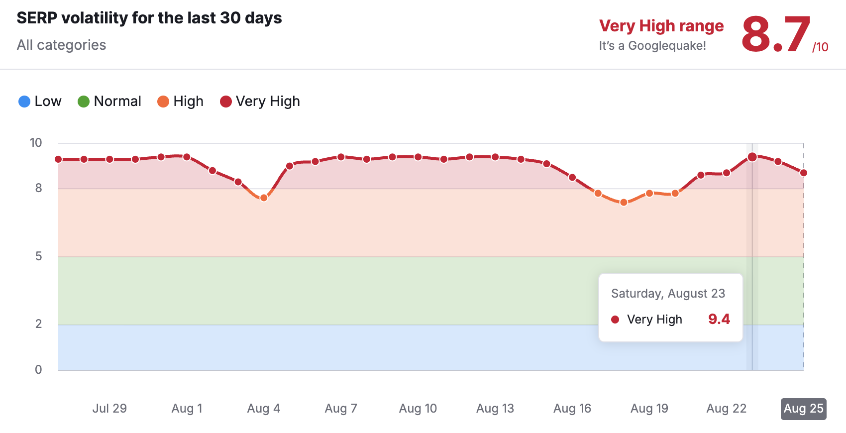Click the green Normal legend dot

(x=84, y=102)
